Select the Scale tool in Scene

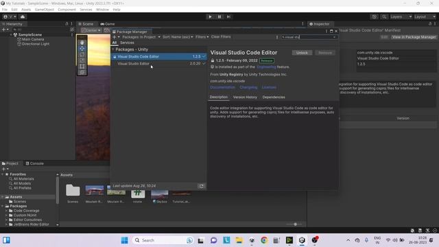click(x=82, y=60)
